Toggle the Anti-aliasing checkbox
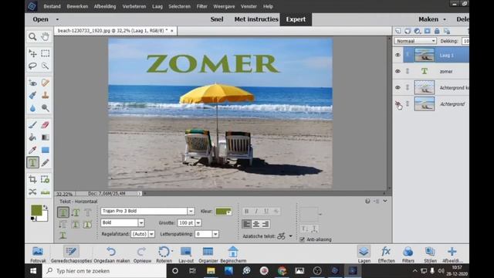Image resolution: width=494 pixels, height=278 pixels. [x=302, y=239]
